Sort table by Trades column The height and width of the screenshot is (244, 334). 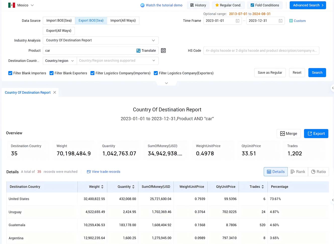pyautogui.click(x=263, y=187)
